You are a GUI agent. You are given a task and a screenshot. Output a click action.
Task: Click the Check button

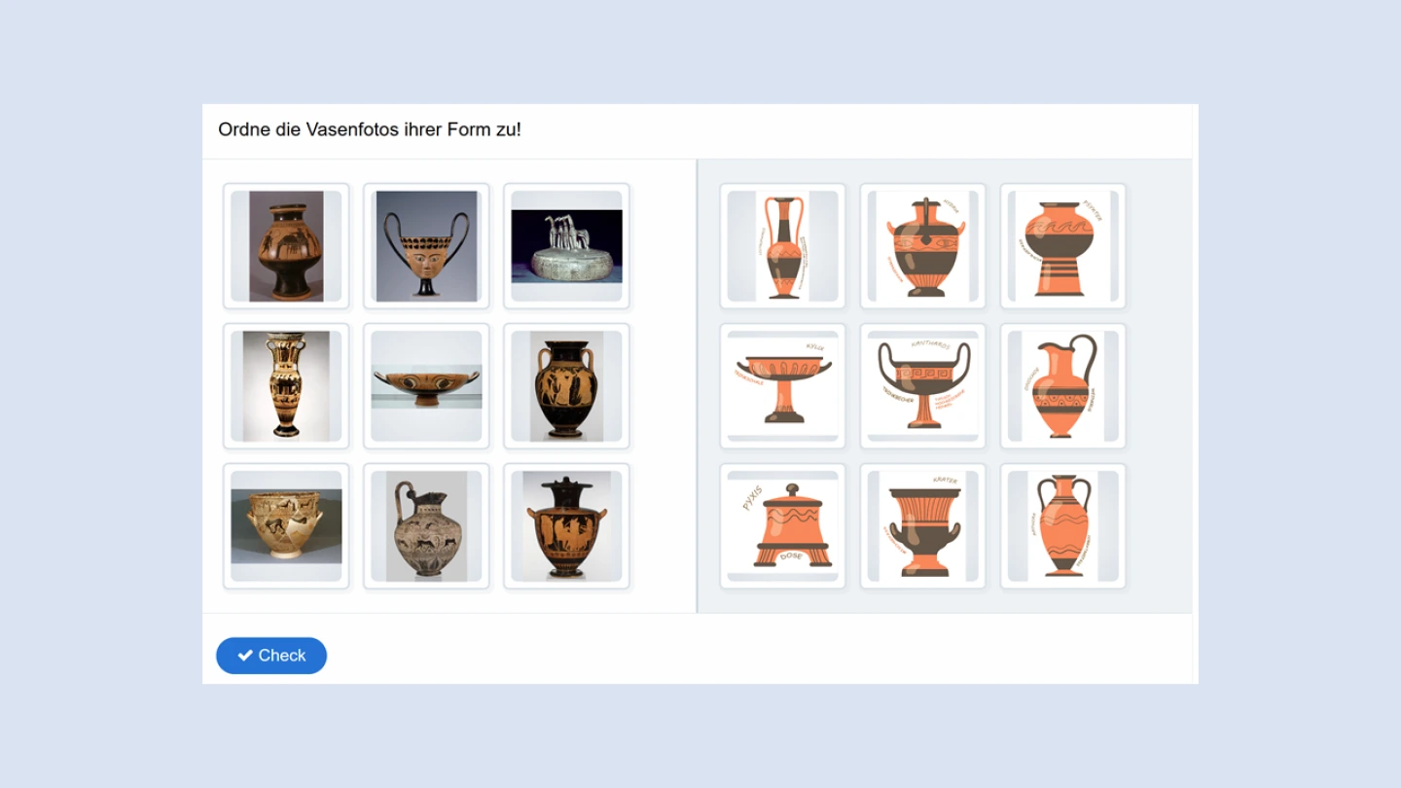[271, 656]
